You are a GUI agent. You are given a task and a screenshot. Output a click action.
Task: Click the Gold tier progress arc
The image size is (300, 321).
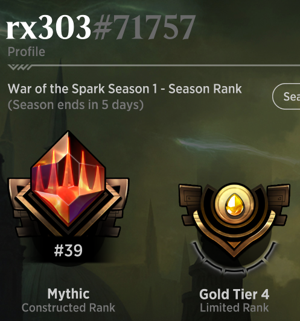point(234,258)
